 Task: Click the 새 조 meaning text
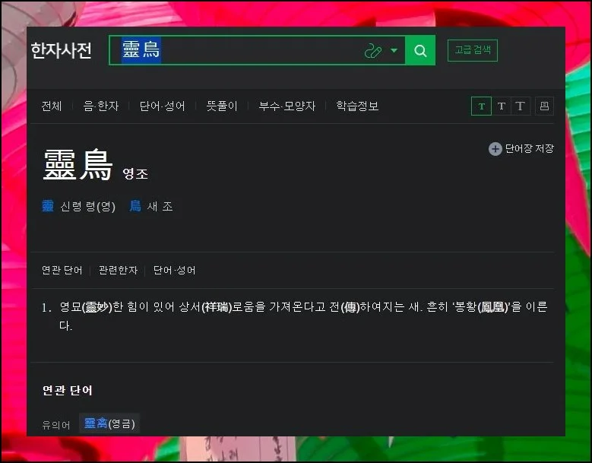coord(160,206)
